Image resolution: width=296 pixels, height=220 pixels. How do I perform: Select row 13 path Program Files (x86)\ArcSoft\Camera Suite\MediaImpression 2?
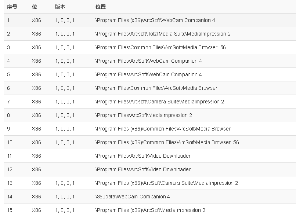[x=166, y=183]
